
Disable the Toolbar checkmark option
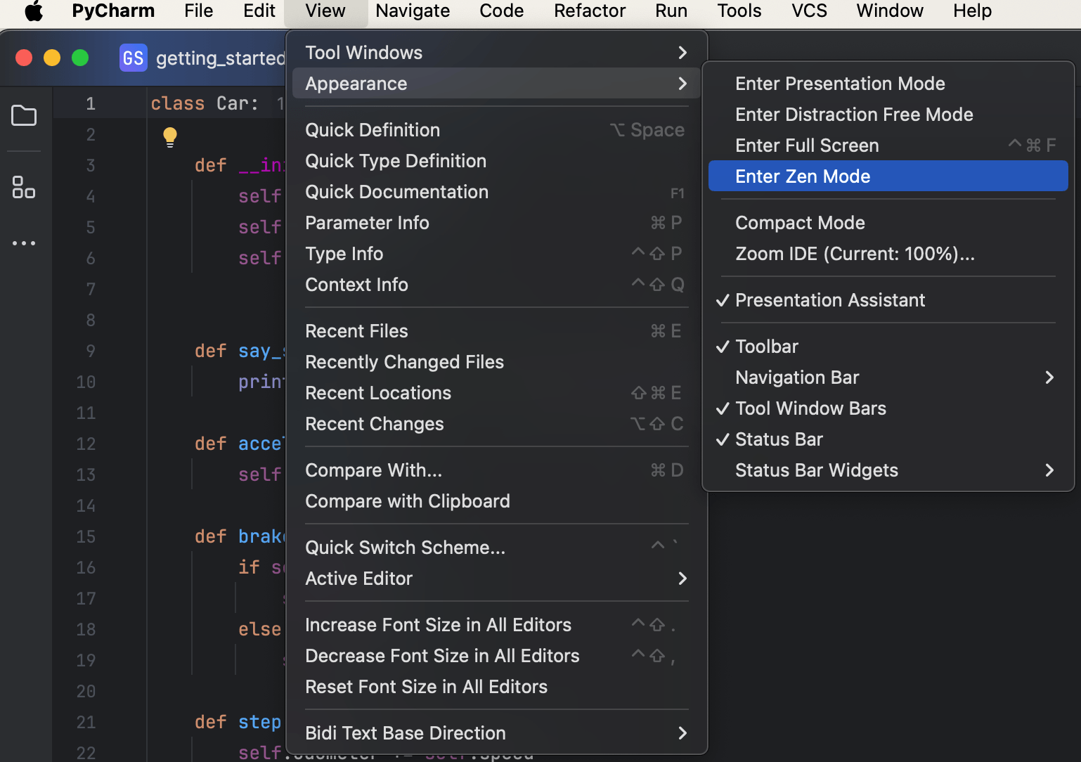pos(766,347)
